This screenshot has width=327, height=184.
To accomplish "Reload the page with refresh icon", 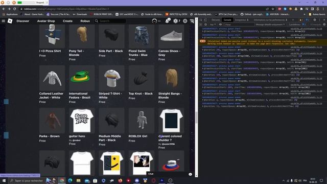I will click(15, 9).
